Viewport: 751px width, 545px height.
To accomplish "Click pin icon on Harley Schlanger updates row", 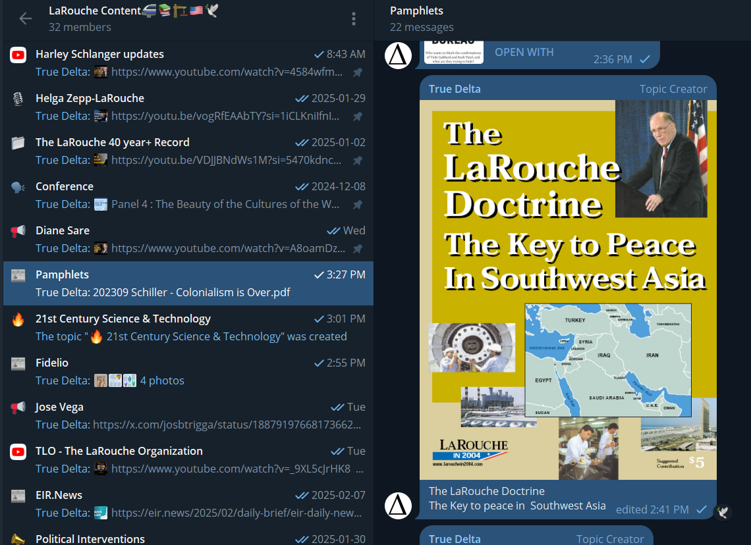I will click(357, 72).
